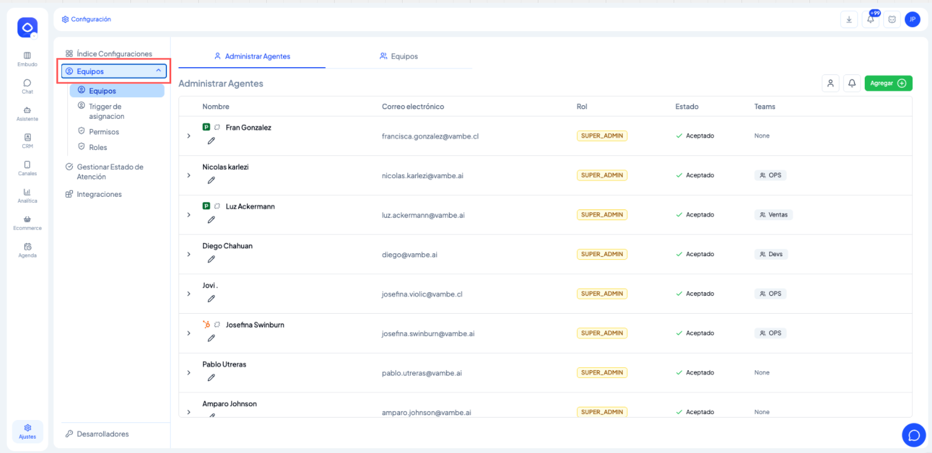Expand the Josefina Swinburn row
Image resolution: width=932 pixels, height=453 pixels.
tap(189, 333)
